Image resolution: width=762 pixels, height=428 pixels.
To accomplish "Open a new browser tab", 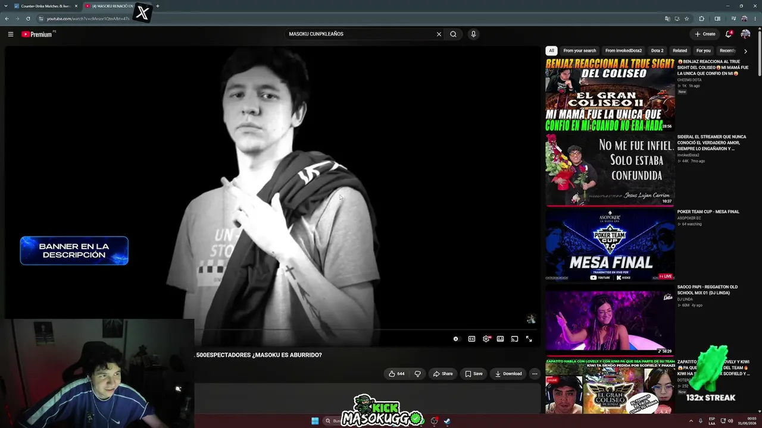I will (158, 6).
